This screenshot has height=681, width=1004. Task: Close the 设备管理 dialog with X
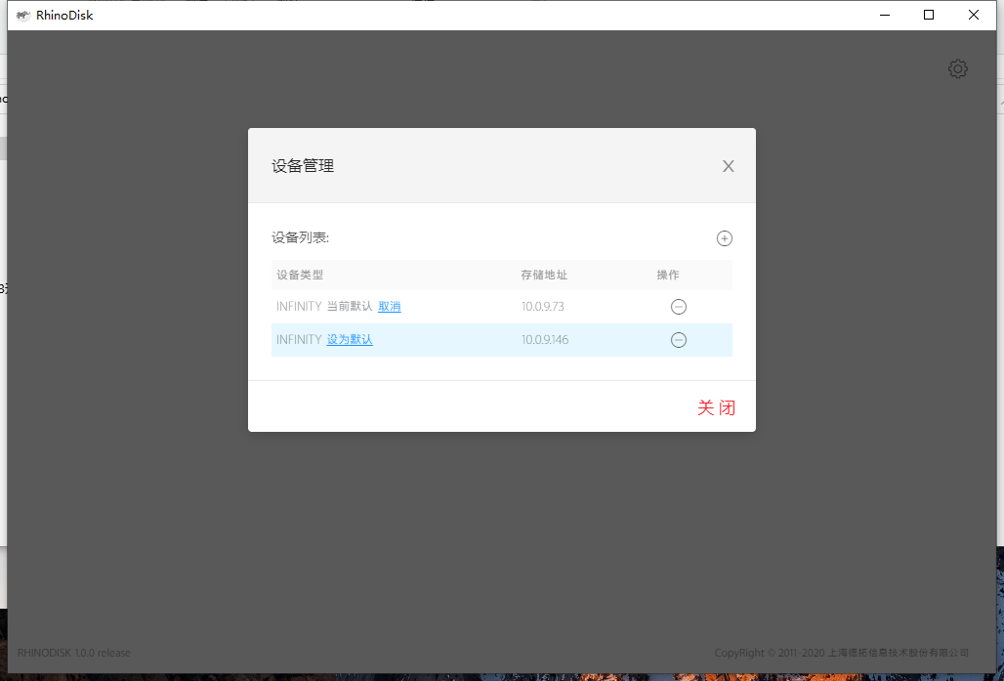tap(728, 166)
